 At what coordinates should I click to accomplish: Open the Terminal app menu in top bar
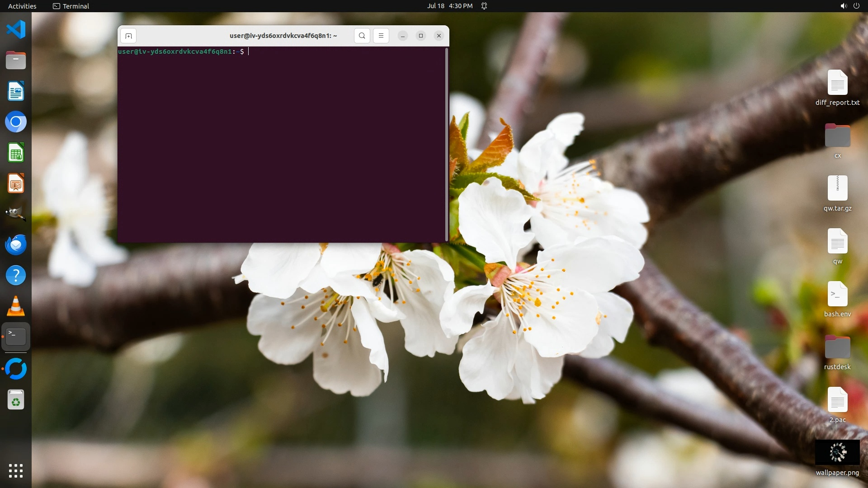(71, 6)
